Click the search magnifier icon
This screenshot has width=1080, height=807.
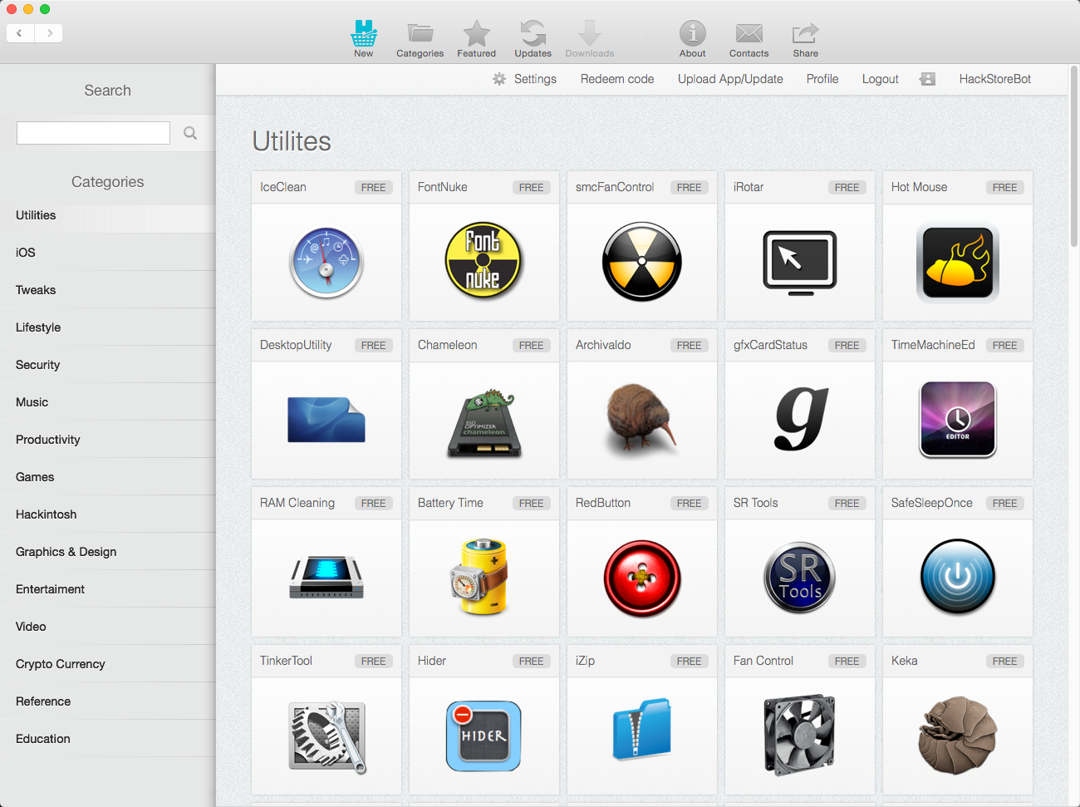[x=190, y=133]
